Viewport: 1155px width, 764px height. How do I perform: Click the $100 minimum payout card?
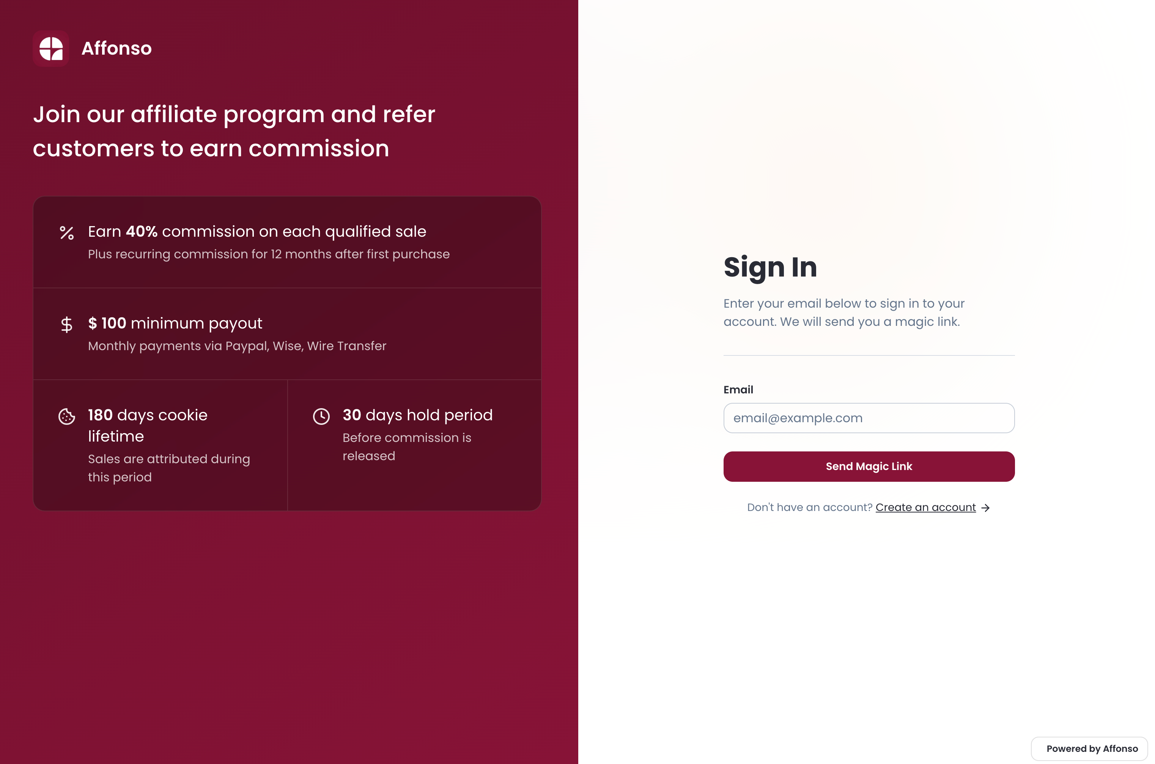[287, 334]
